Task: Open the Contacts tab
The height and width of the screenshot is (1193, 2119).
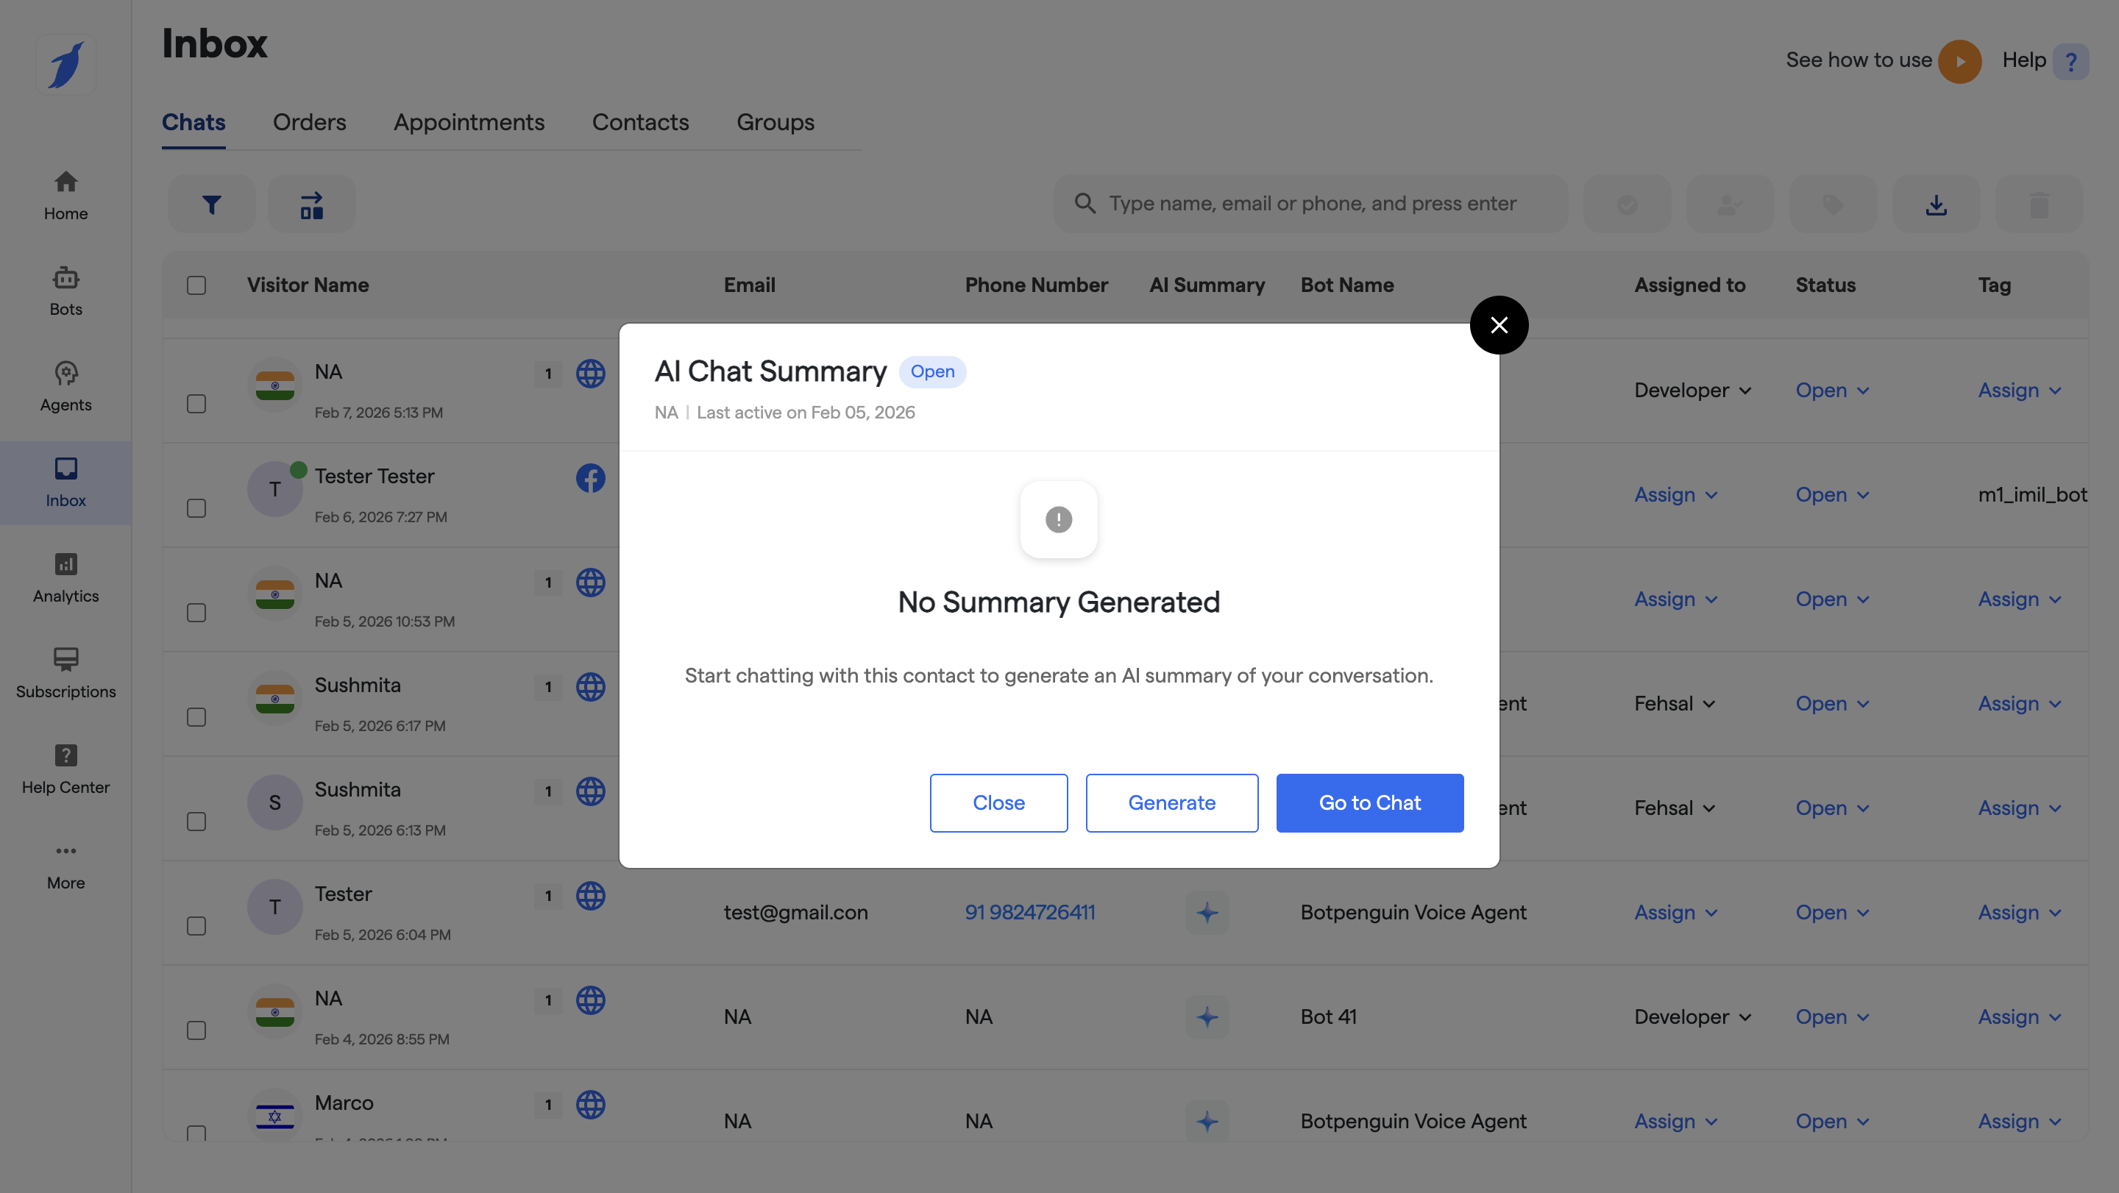Action: pos(640,123)
